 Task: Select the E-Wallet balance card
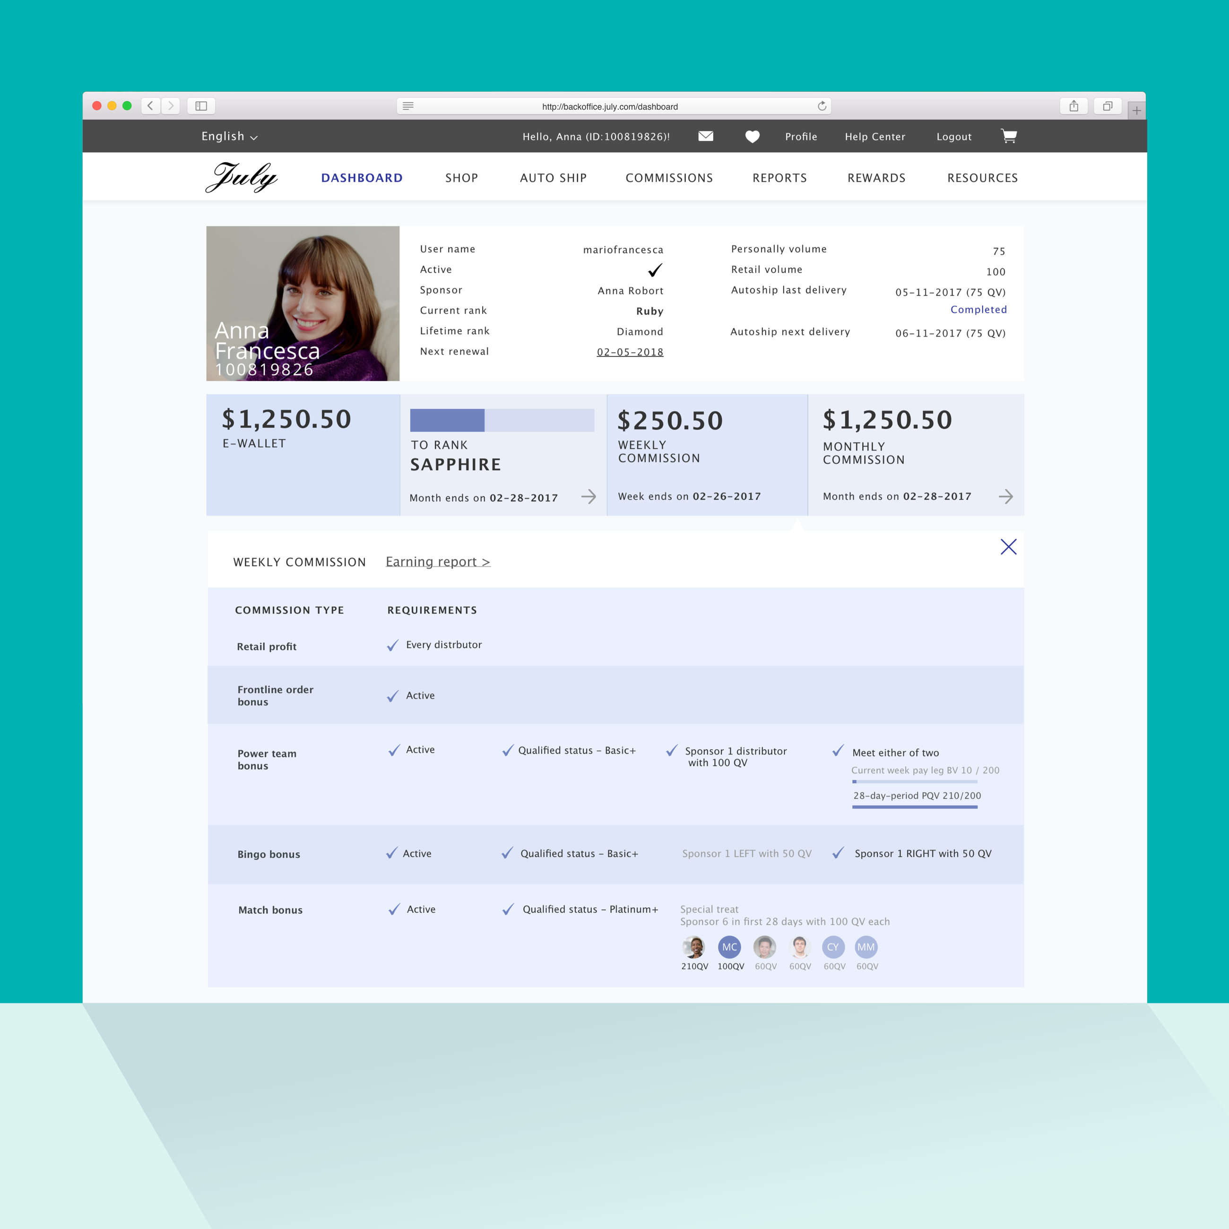303,455
